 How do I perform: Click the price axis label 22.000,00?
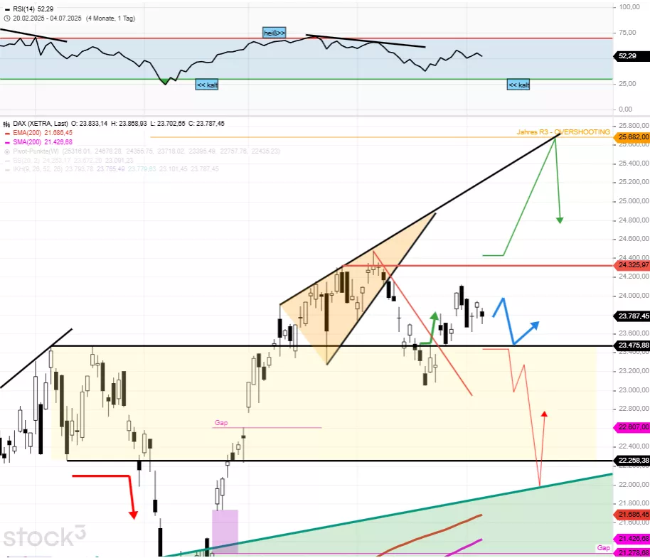point(634,484)
